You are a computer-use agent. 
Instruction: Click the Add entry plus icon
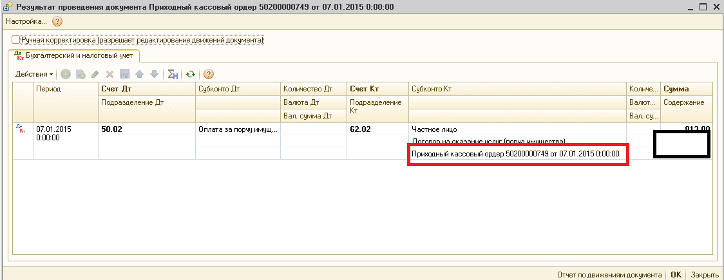[66, 74]
